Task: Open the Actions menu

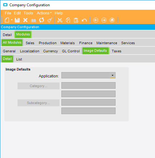Action: [44, 13]
